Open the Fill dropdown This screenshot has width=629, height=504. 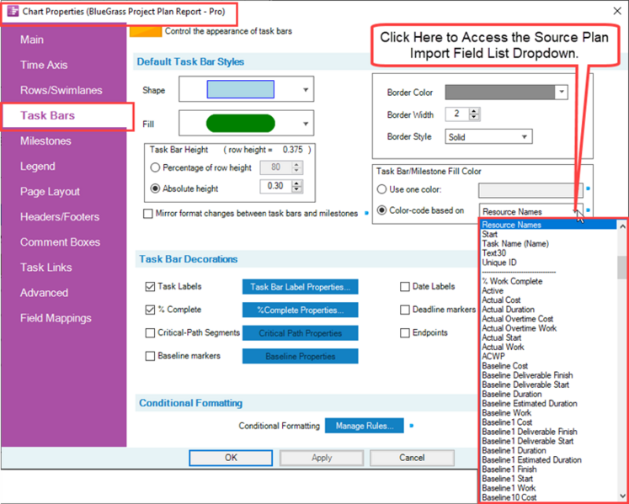306,124
